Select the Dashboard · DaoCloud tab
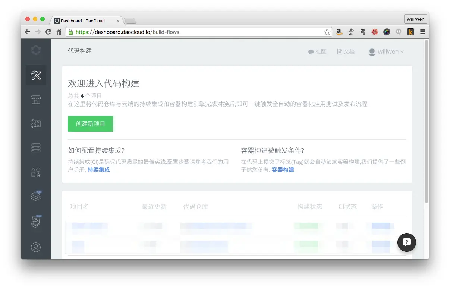The height and width of the screenshot is (289, 450). pos(86,21)
